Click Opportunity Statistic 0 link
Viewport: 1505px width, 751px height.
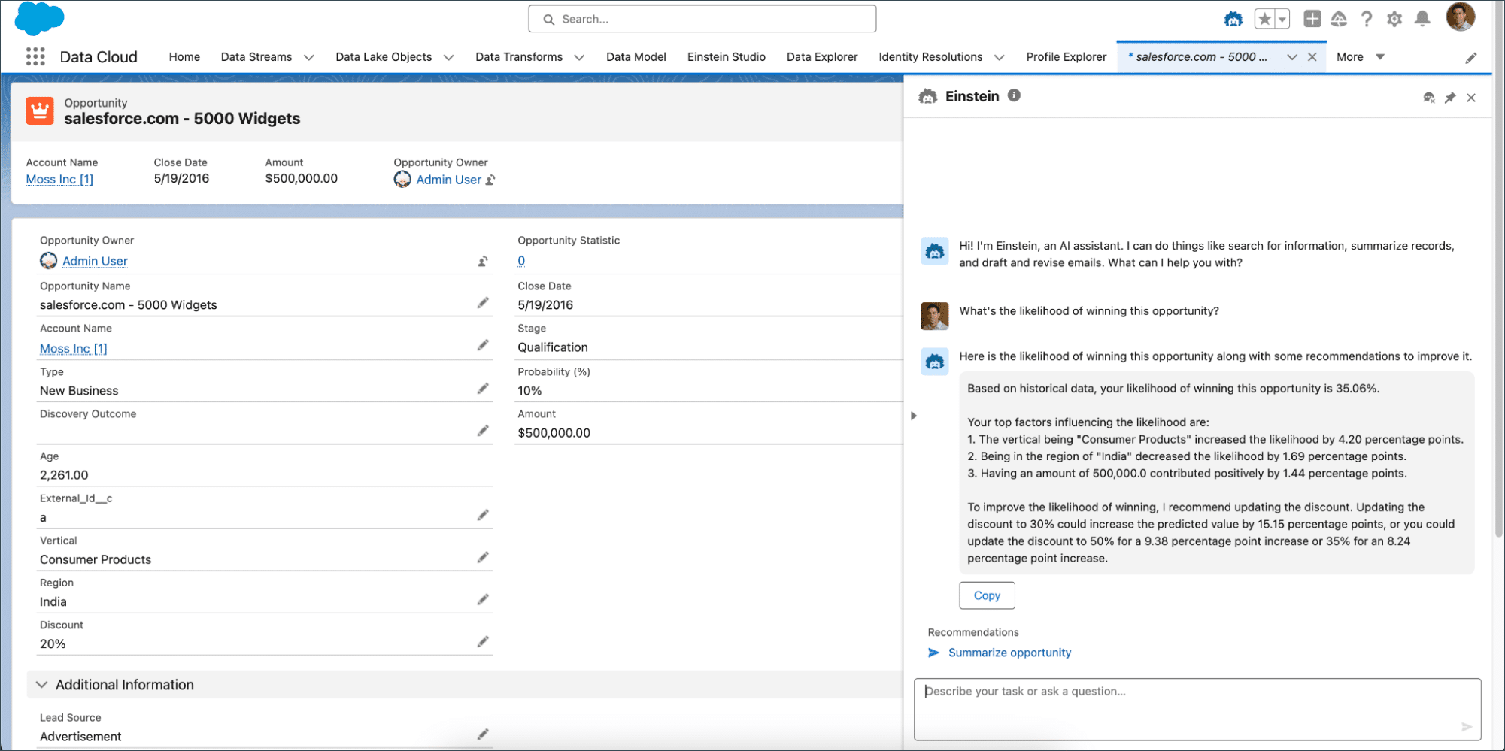(x=521, y=261)
